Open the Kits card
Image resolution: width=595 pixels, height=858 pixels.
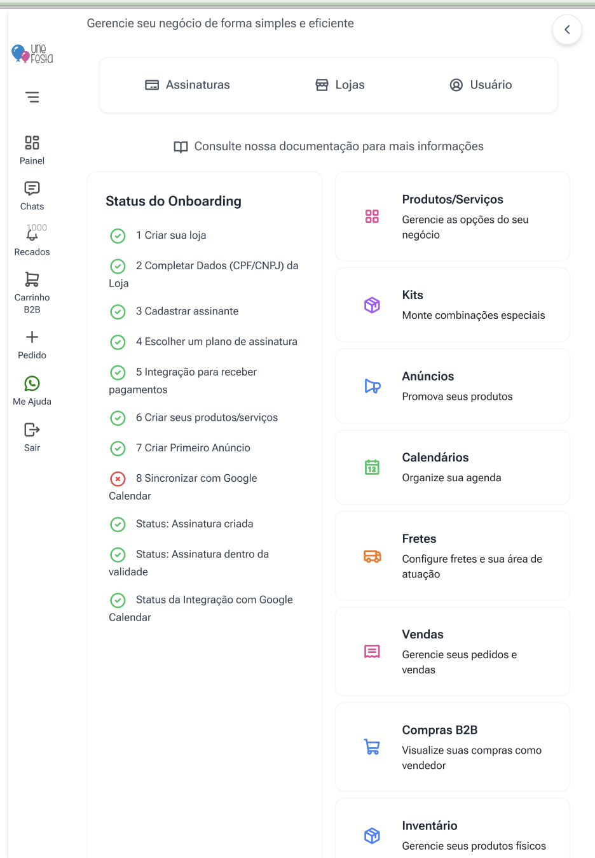452,305
